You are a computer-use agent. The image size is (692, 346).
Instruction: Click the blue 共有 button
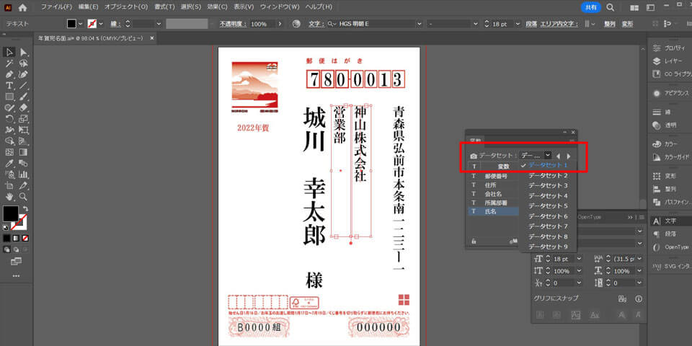[x=590, y=6]
